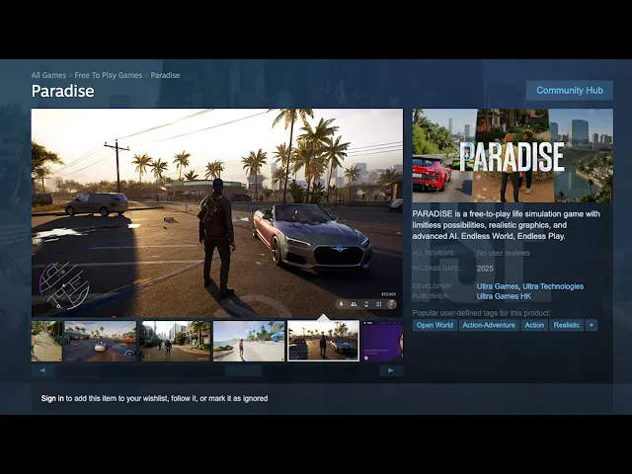Select the Open World tag
Viewport: 632px width, 474px height.
click(x=434, y=325)
